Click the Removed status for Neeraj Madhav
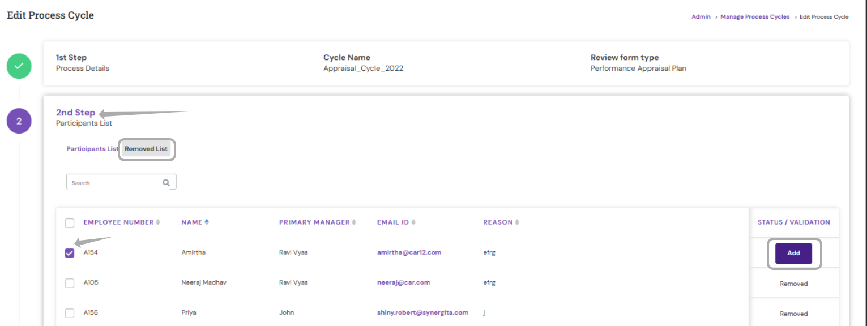The width and height of the screenshot is (867, 326). [x=793, y=284]
